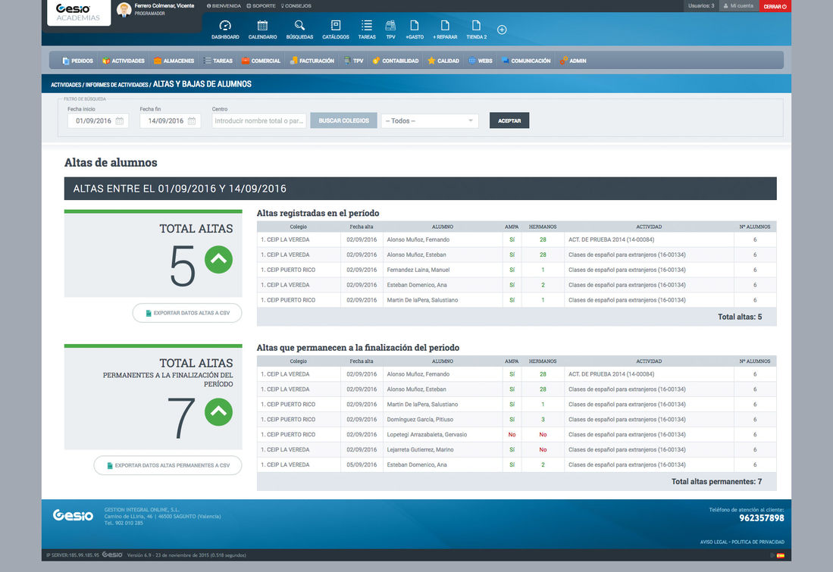This screenshot has height=572, width=833.
Task: Click "Altas que permanecen a la finalización" title
Action: [358, 347]
